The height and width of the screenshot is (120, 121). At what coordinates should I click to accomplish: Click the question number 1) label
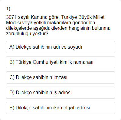(8, 9)
